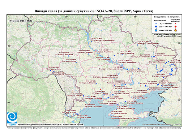Click the map title mentioning NOAA-20 satellites

coord(94,11)
